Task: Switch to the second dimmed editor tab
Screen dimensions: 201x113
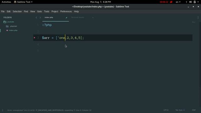Action: [x=78, y=18]
